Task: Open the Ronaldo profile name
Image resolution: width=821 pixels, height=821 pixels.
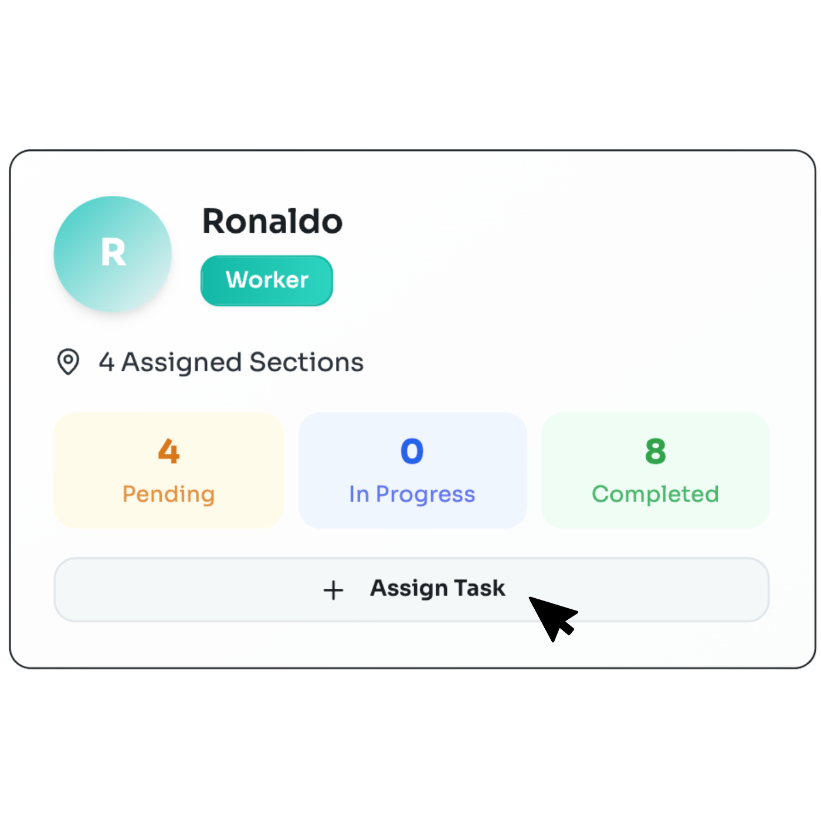Action: pos(272,222)
